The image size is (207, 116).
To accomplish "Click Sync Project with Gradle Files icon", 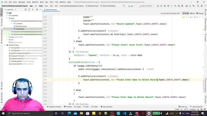I will (187, 6).
